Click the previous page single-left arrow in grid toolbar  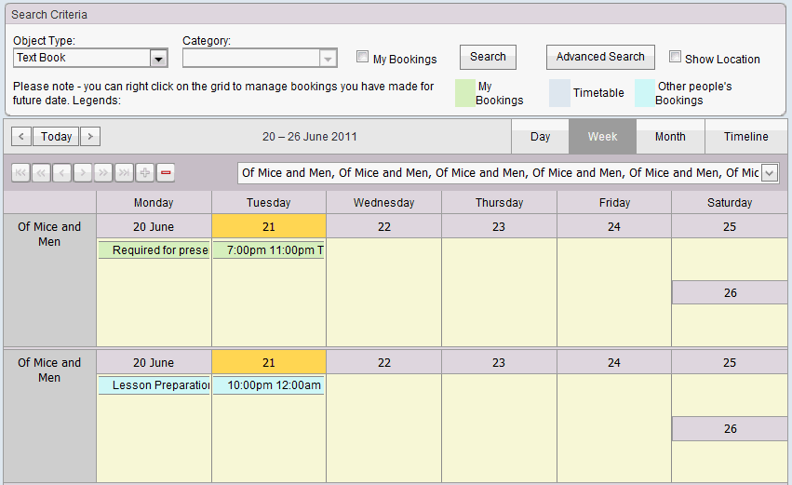point(62,173)
